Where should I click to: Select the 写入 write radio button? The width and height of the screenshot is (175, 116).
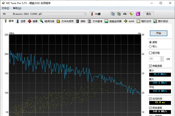click(x=153, y=46)
